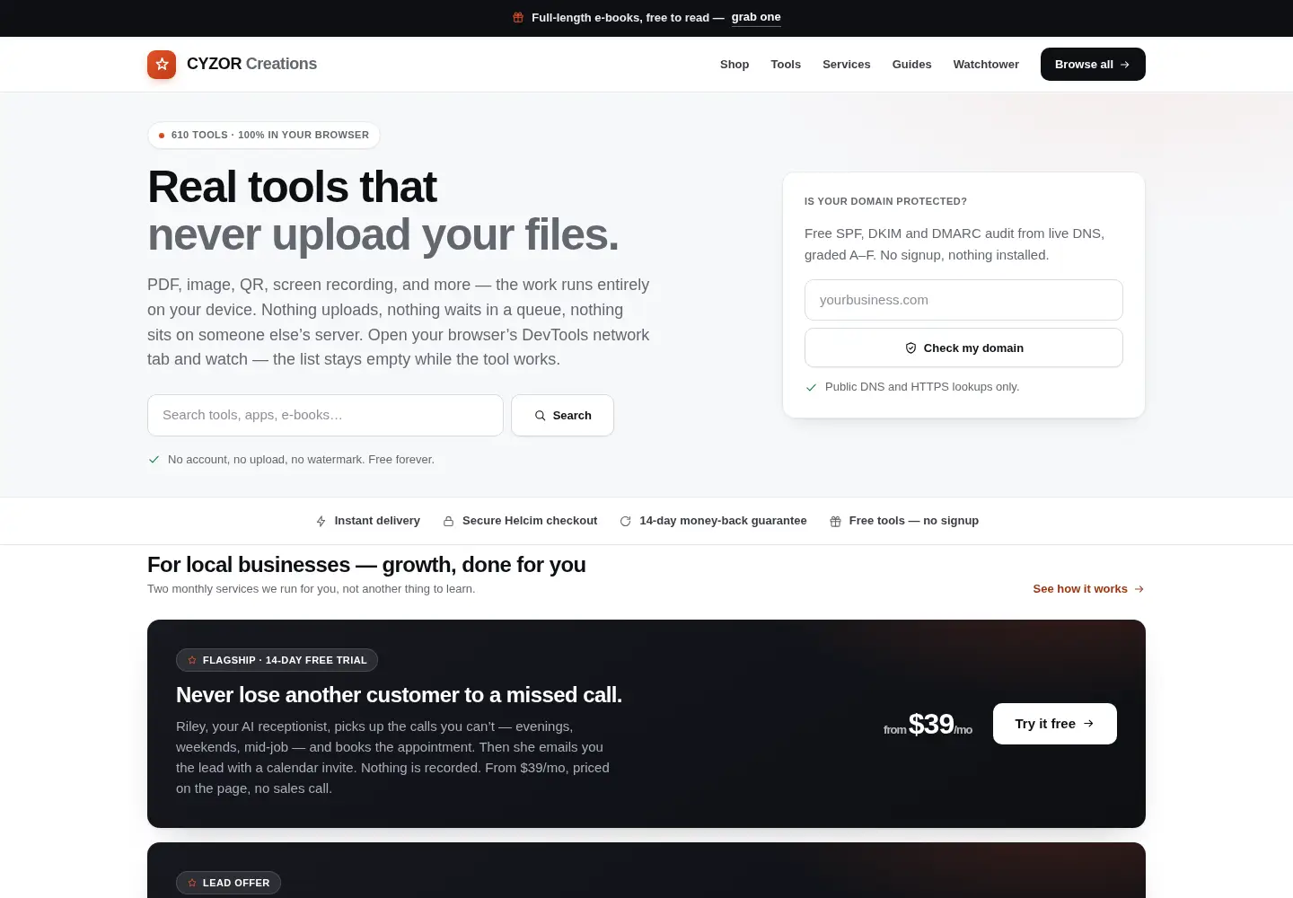Viewport: 1293px width, 898px height.
Task: Click the Browse all button
Action: click(x=1093, y=65)
